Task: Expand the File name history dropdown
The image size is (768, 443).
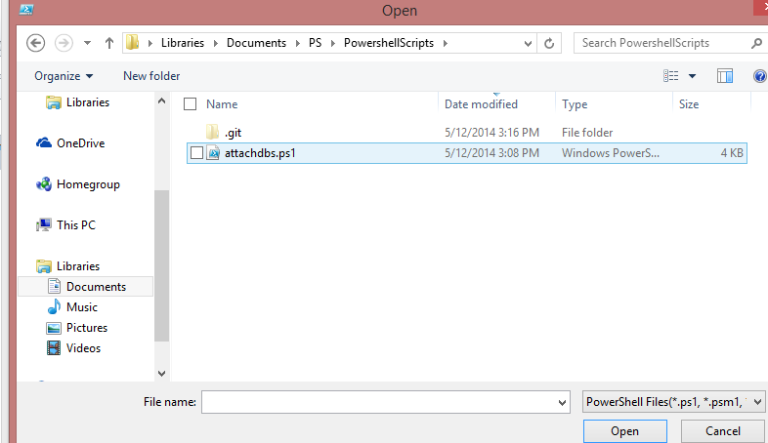Action: 561,402
